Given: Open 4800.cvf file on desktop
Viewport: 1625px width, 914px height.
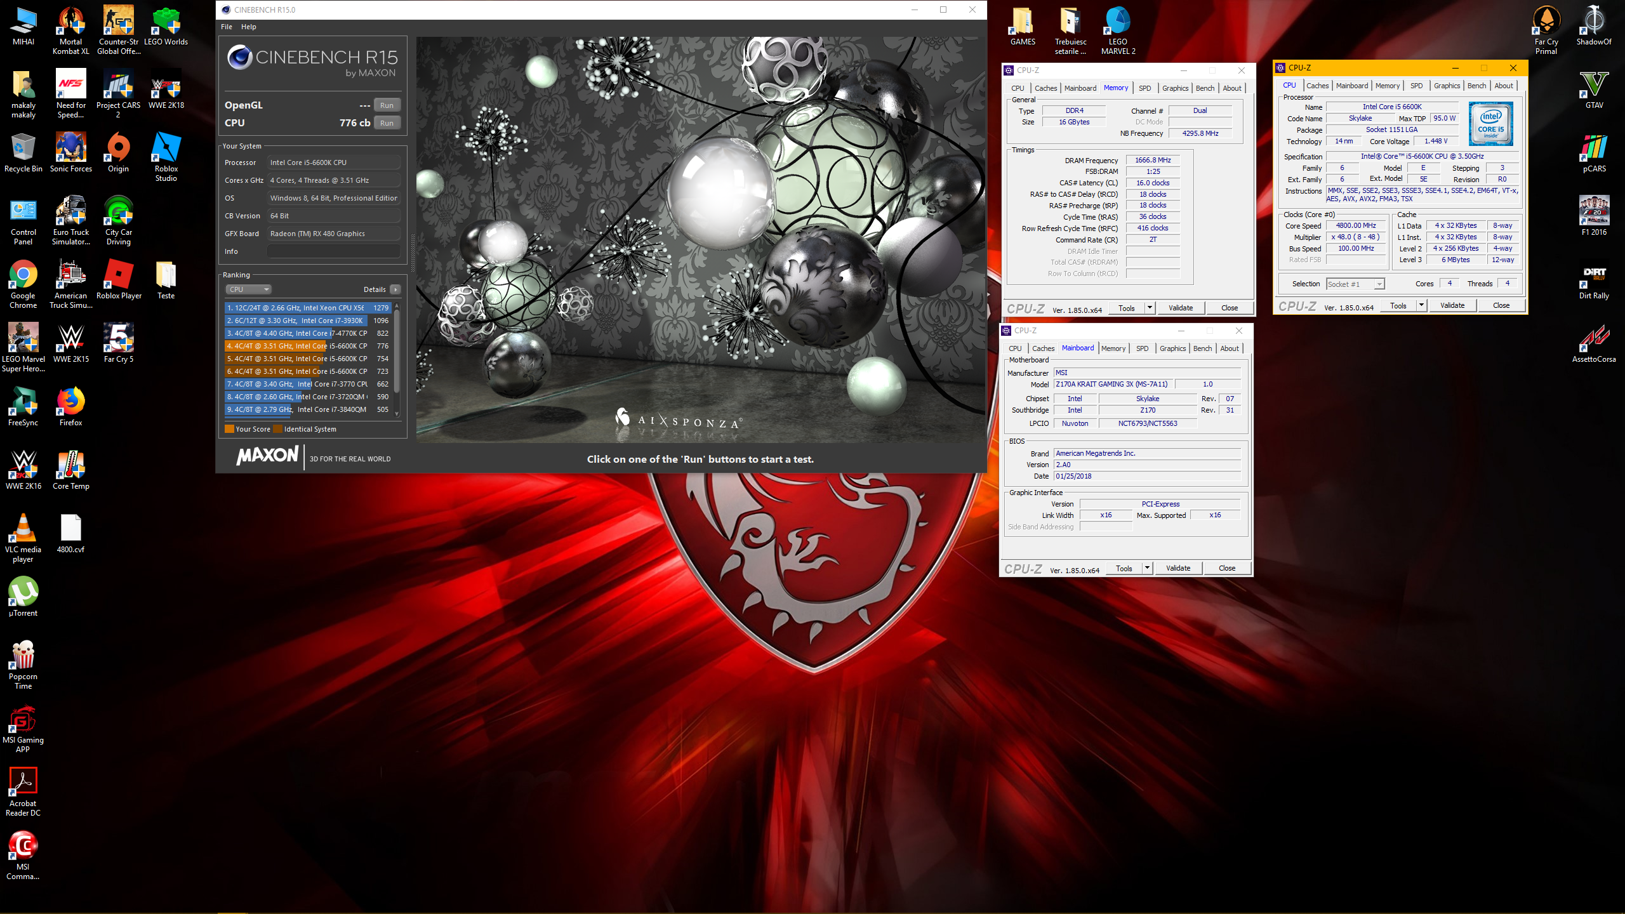Looking at the screenshot, I should [70, 533].
